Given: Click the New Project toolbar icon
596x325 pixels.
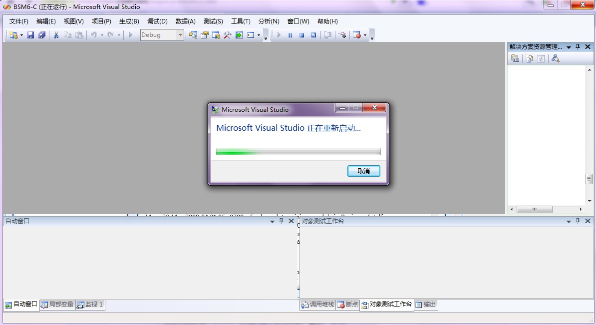Looking at the screenshot, I should pos(13,35).
